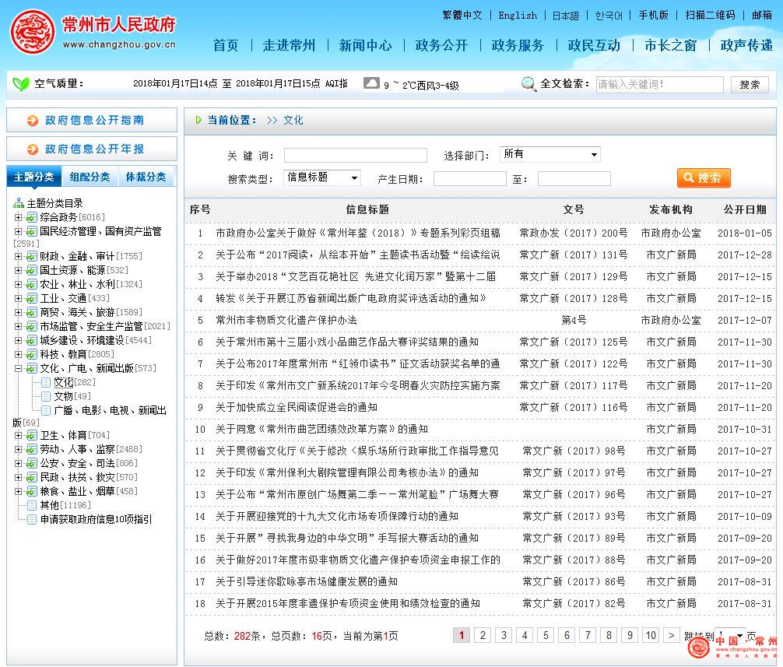
Task: Click the magnifier icon beside 全文检索
Action: [x=528, y=84]
